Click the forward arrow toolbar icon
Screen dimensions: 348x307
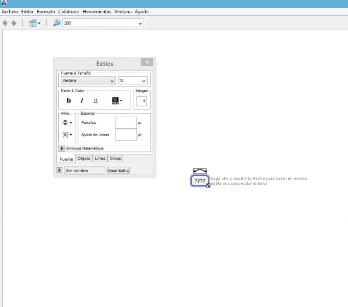14,23
